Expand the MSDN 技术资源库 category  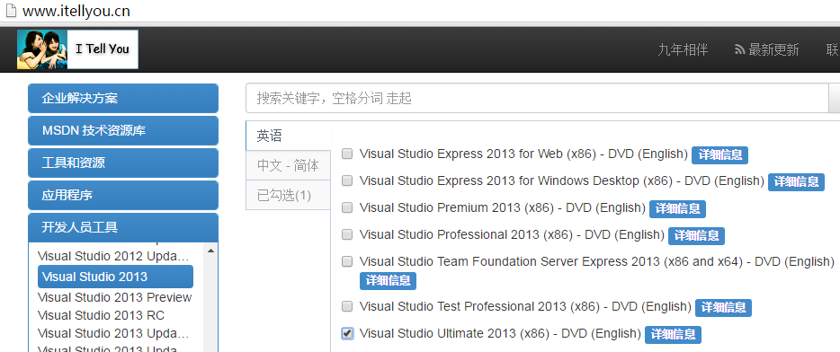[123, 130]
